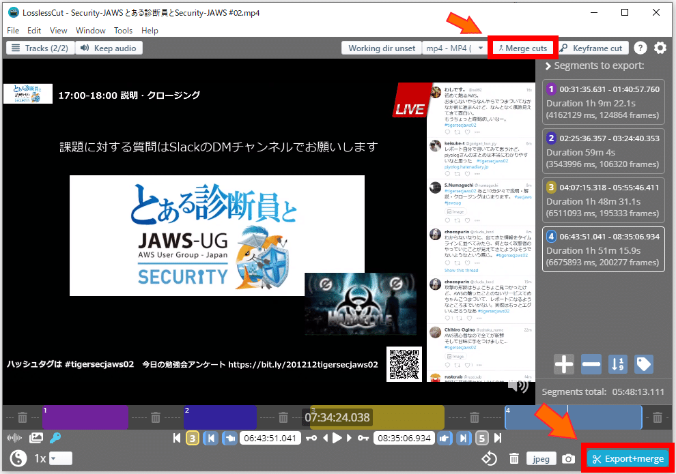Screen dimensions: 676x474
Task: Select purple segment 1 on the timeline
Action: click(x=85, y=417)
